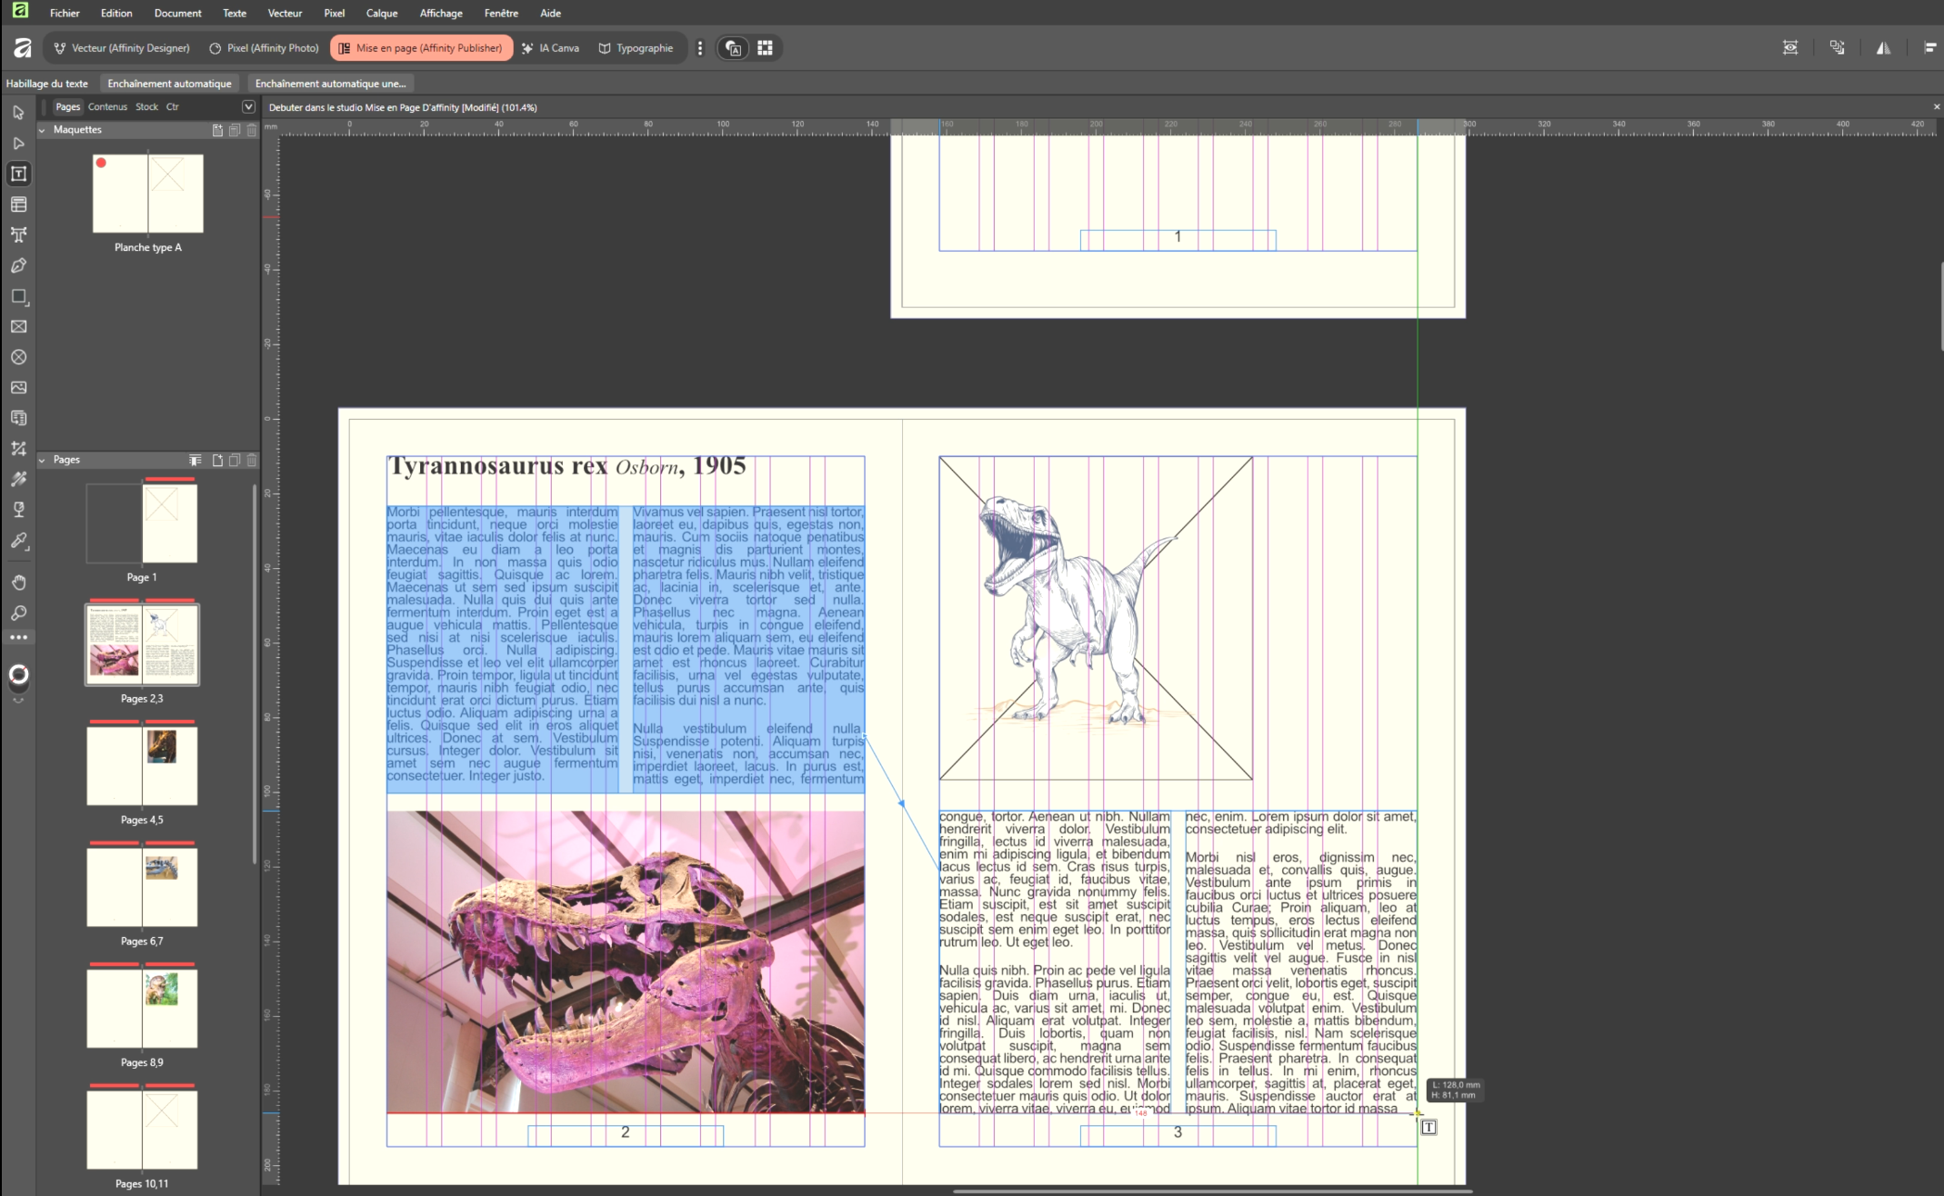The image size is (1944, 1196).
Task: Toggle the grid studio view button
Action: (765, 48)
